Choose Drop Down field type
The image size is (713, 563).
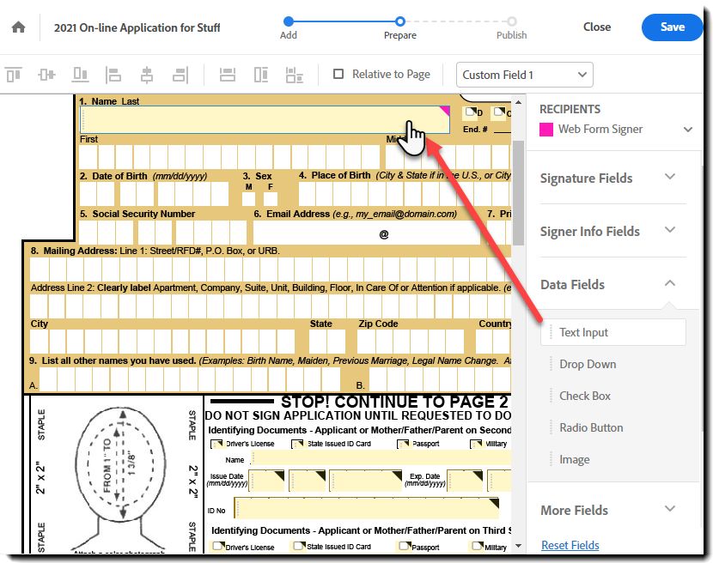(613, 364)
